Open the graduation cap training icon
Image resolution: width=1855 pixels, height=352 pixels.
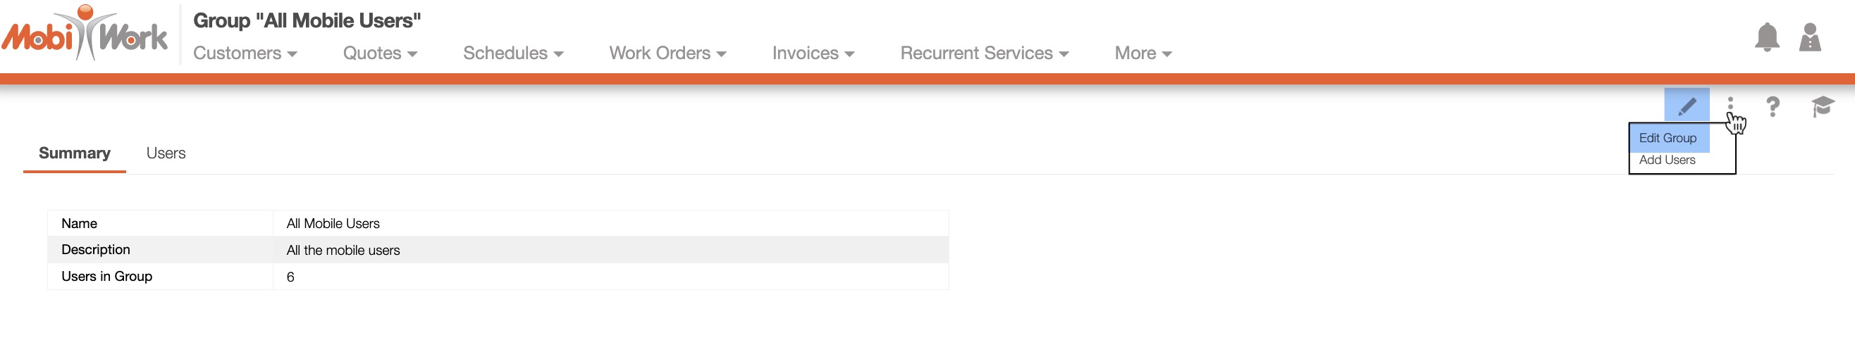pyautogui.click(x=1822, y=106)
